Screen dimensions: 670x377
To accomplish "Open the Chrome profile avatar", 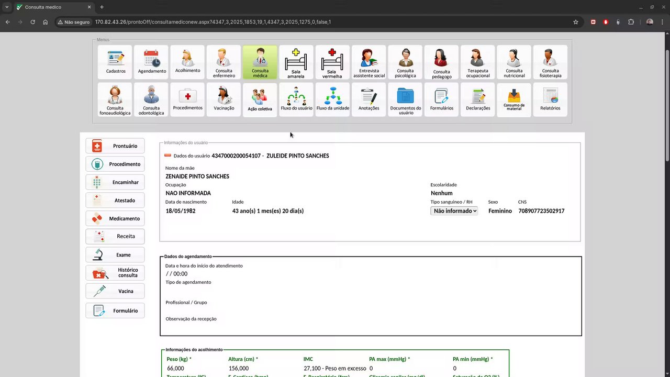I will click(x=650, y=22).
